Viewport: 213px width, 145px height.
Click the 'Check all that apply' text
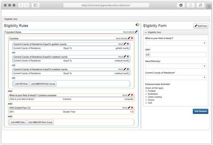(x=154, y=88)
